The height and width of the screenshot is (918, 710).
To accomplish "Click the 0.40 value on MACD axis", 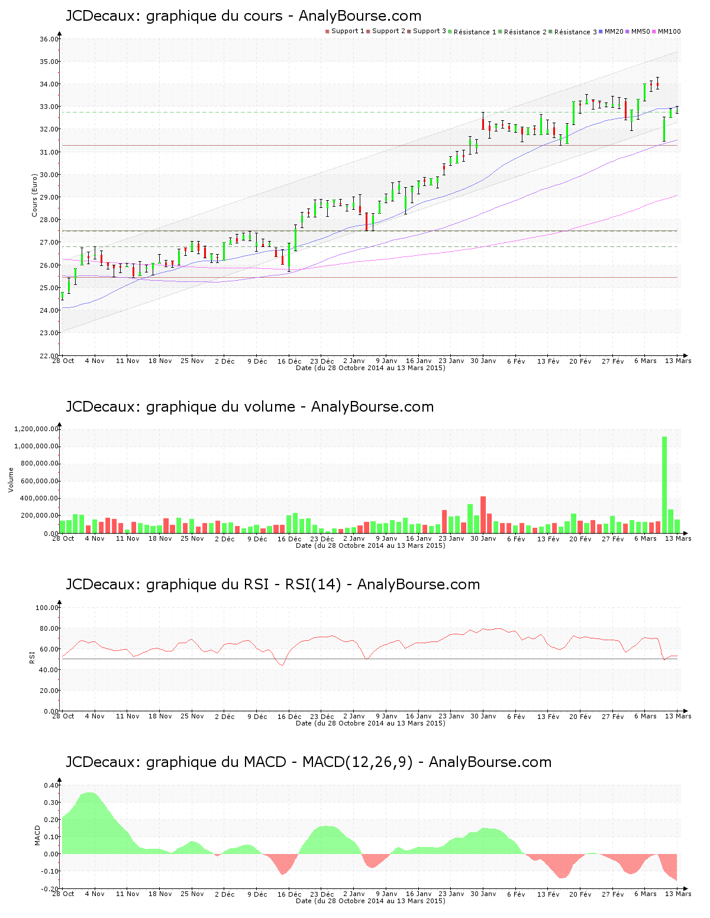I will click(51, 786).
